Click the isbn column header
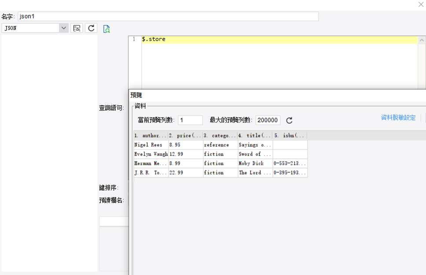 coord(288,135)
